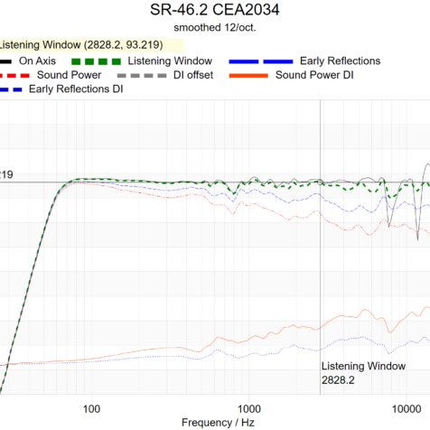Toggle the Sound Power legend entry
This screenshot has height=430, width=430.
51,75
